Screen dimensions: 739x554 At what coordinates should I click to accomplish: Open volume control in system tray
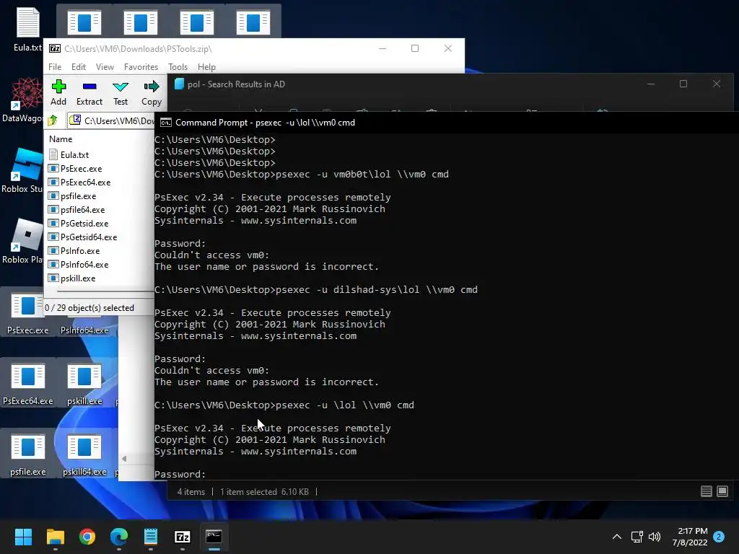655,537
